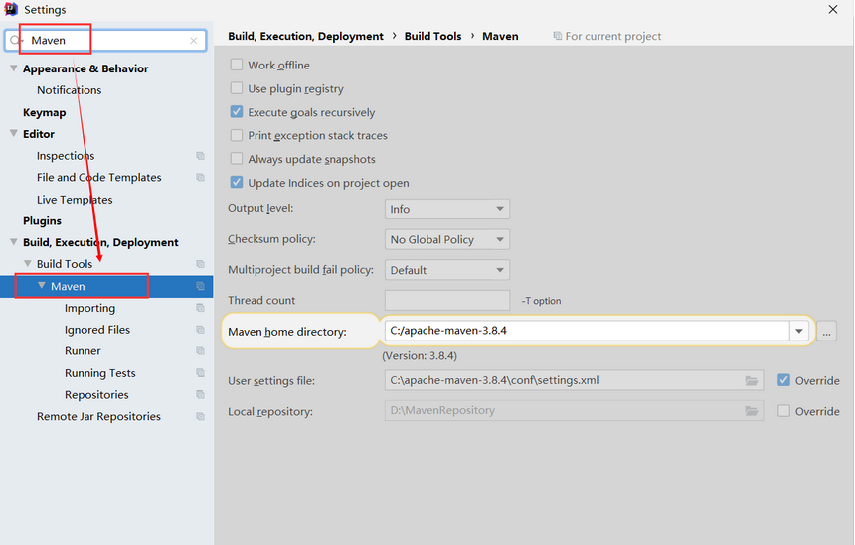
Task: Click the "-T option" hint text
Action: (x=541, y=301)
